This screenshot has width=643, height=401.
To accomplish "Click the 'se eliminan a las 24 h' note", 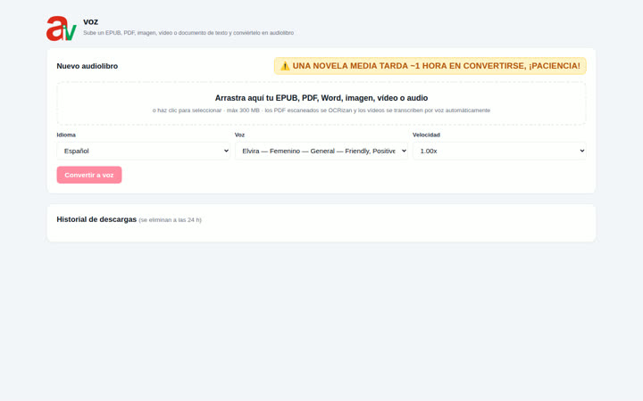I will tap(171, 220).
